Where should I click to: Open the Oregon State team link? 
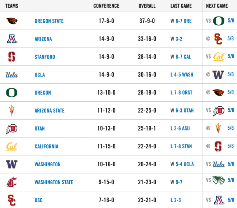[x=49, y=21]
